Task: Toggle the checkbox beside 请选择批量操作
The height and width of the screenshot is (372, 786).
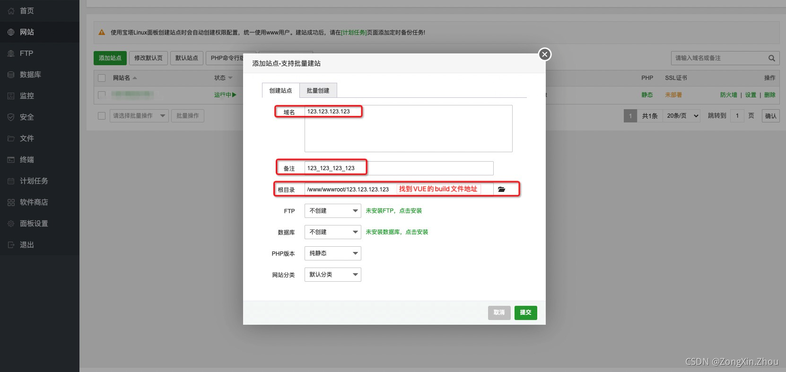Action: coord(102,116)
